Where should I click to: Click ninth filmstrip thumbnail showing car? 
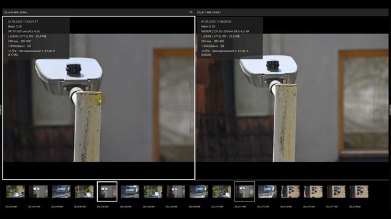199,192
